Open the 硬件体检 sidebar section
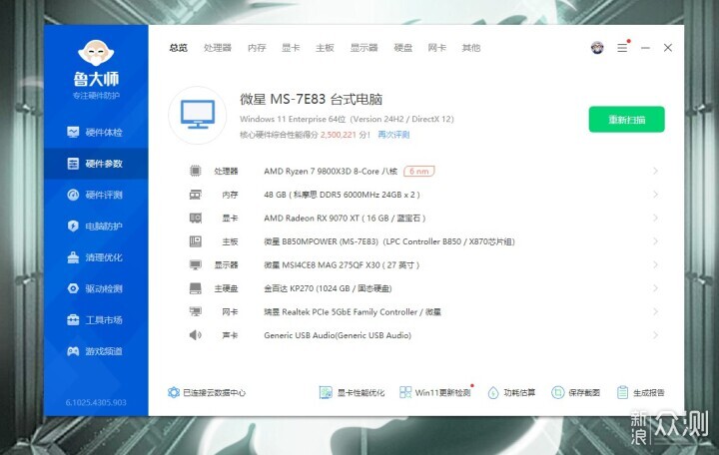 coord(95,133)
